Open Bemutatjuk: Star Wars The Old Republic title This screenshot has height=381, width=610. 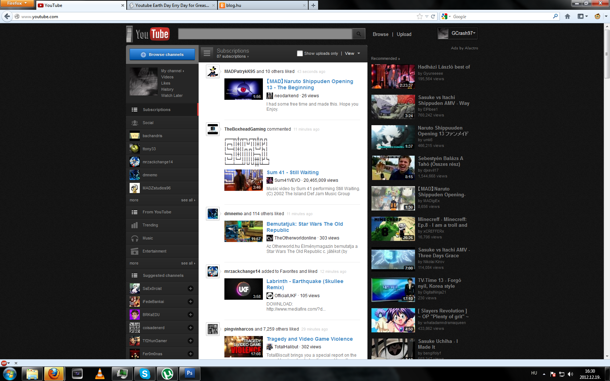pos(305,227)
